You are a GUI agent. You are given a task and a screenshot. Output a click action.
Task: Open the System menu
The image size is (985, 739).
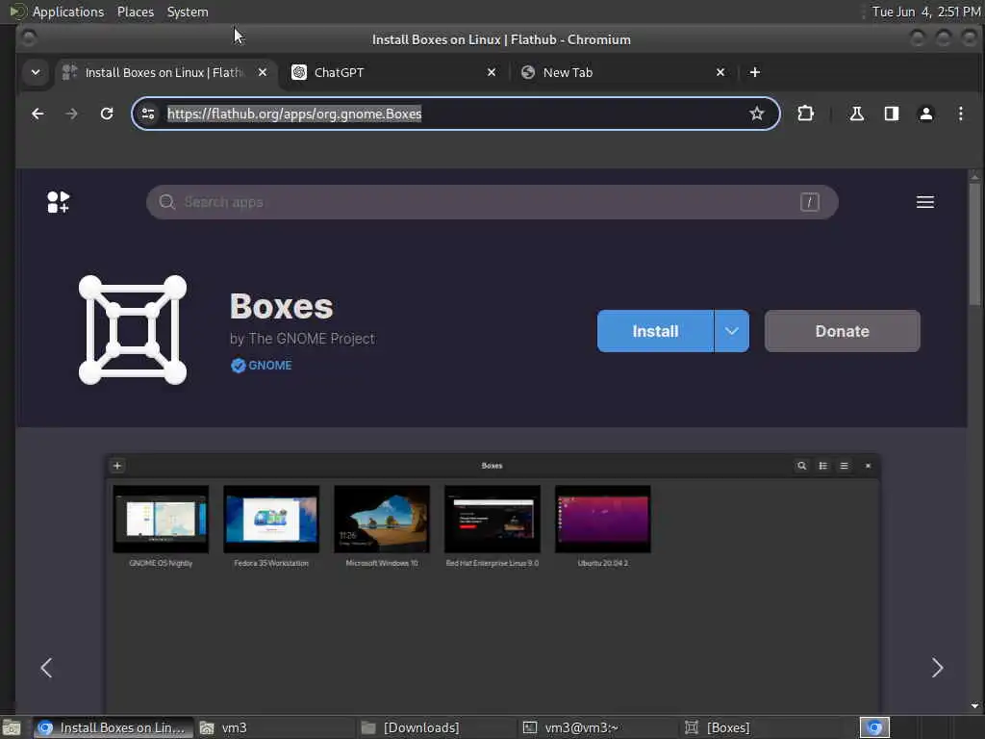click(188, 12)
